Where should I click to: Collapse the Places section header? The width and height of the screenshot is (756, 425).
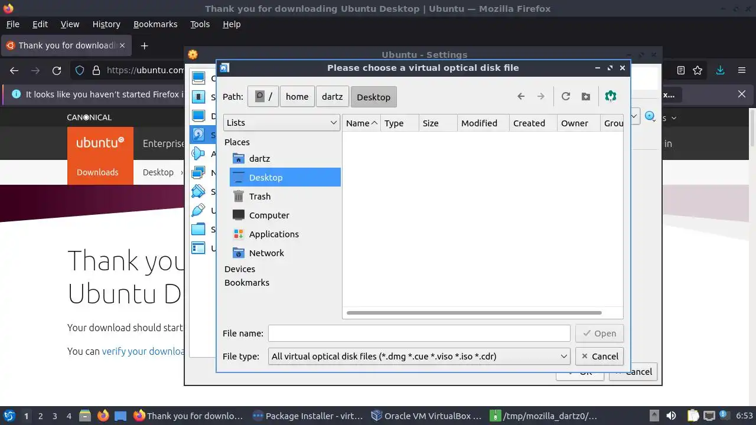coord(237,142)
